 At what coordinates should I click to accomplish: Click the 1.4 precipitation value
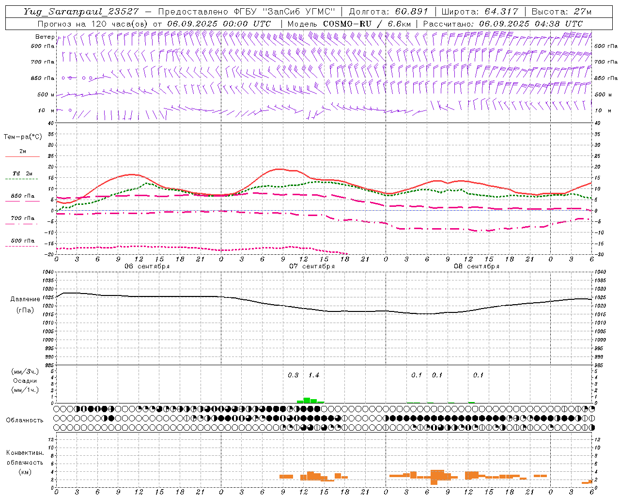point(314,375)
